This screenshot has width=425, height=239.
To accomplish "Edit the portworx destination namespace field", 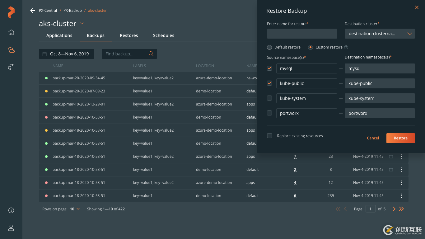I will pos(380,113).
